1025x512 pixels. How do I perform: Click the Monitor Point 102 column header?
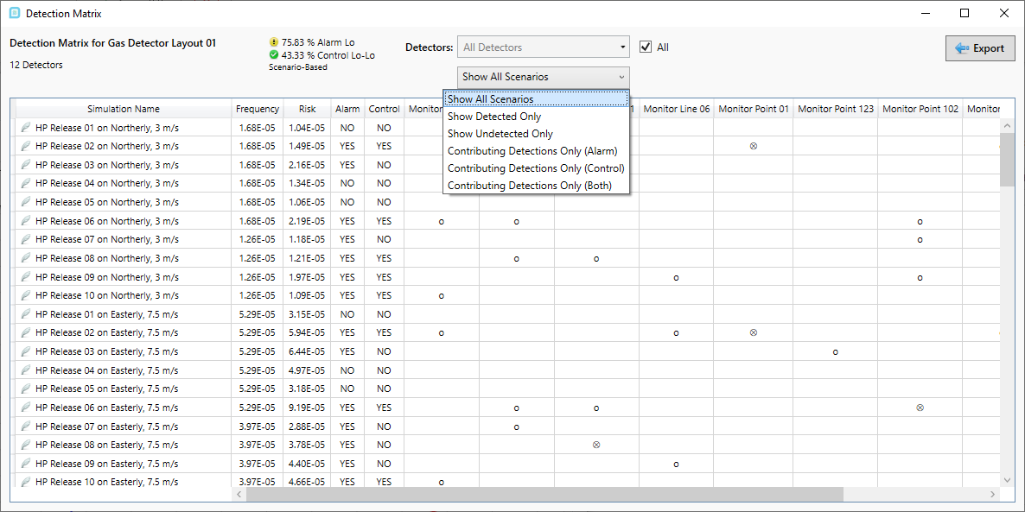tap(920, 109)
